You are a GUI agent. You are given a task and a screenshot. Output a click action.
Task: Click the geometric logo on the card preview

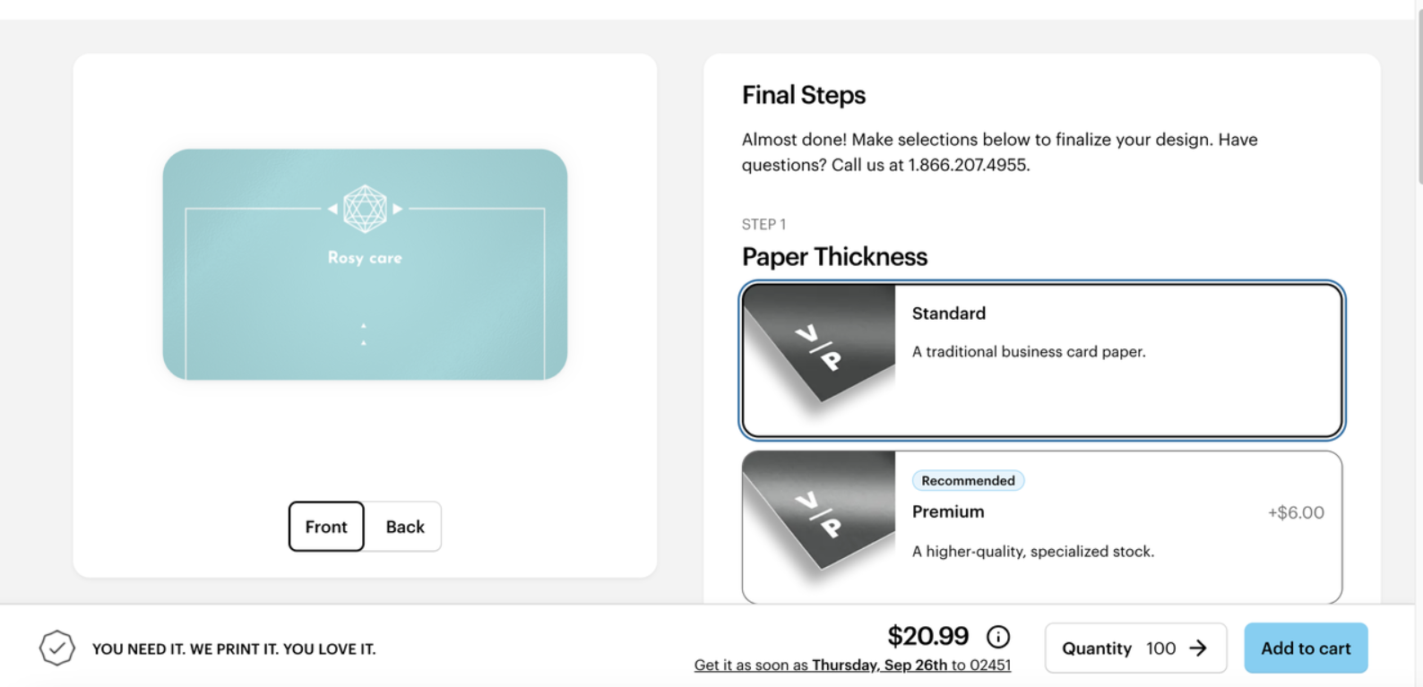pos(365,209)
